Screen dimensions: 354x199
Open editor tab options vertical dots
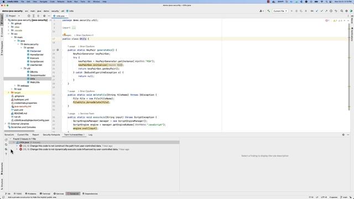click(348, 16)
